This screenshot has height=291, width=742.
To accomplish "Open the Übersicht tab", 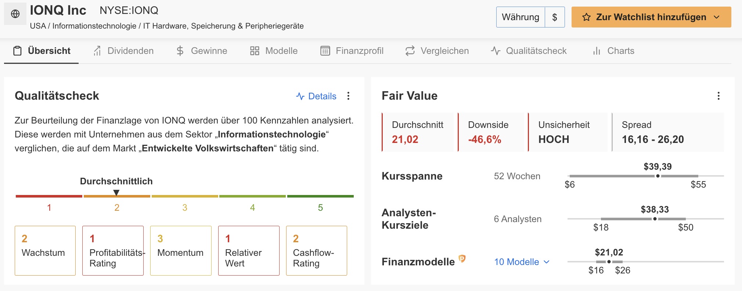I will click(x=41, y=51).
